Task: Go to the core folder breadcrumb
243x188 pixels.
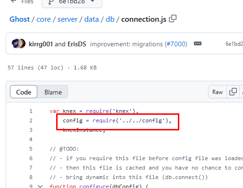Action: 43,19
